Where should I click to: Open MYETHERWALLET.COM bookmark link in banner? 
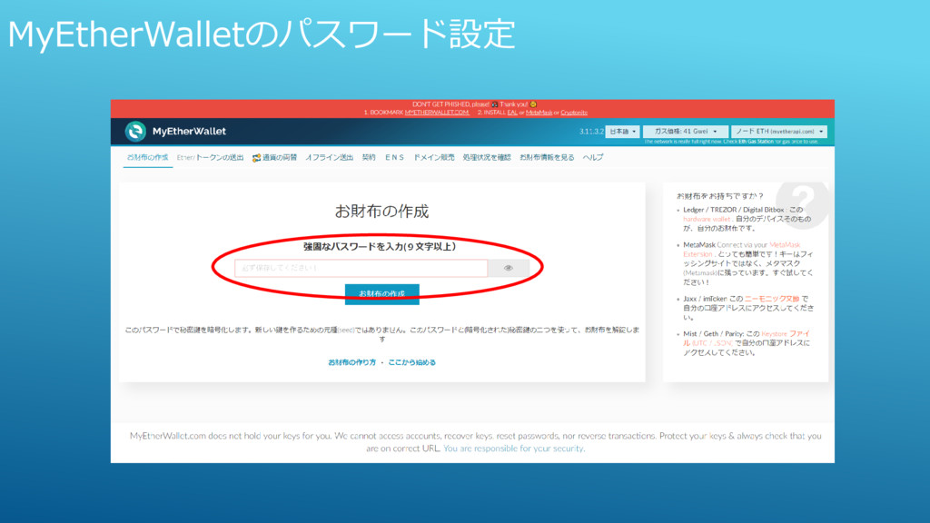click(x=437, y=112)
